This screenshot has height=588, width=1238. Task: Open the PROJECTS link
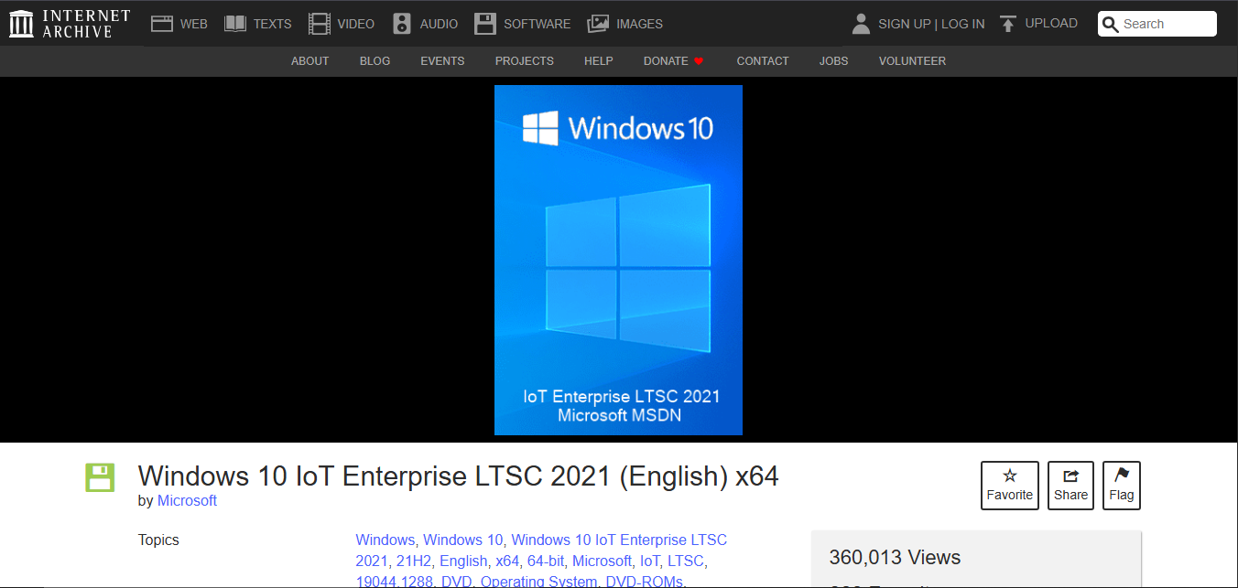tap(525, 61)
